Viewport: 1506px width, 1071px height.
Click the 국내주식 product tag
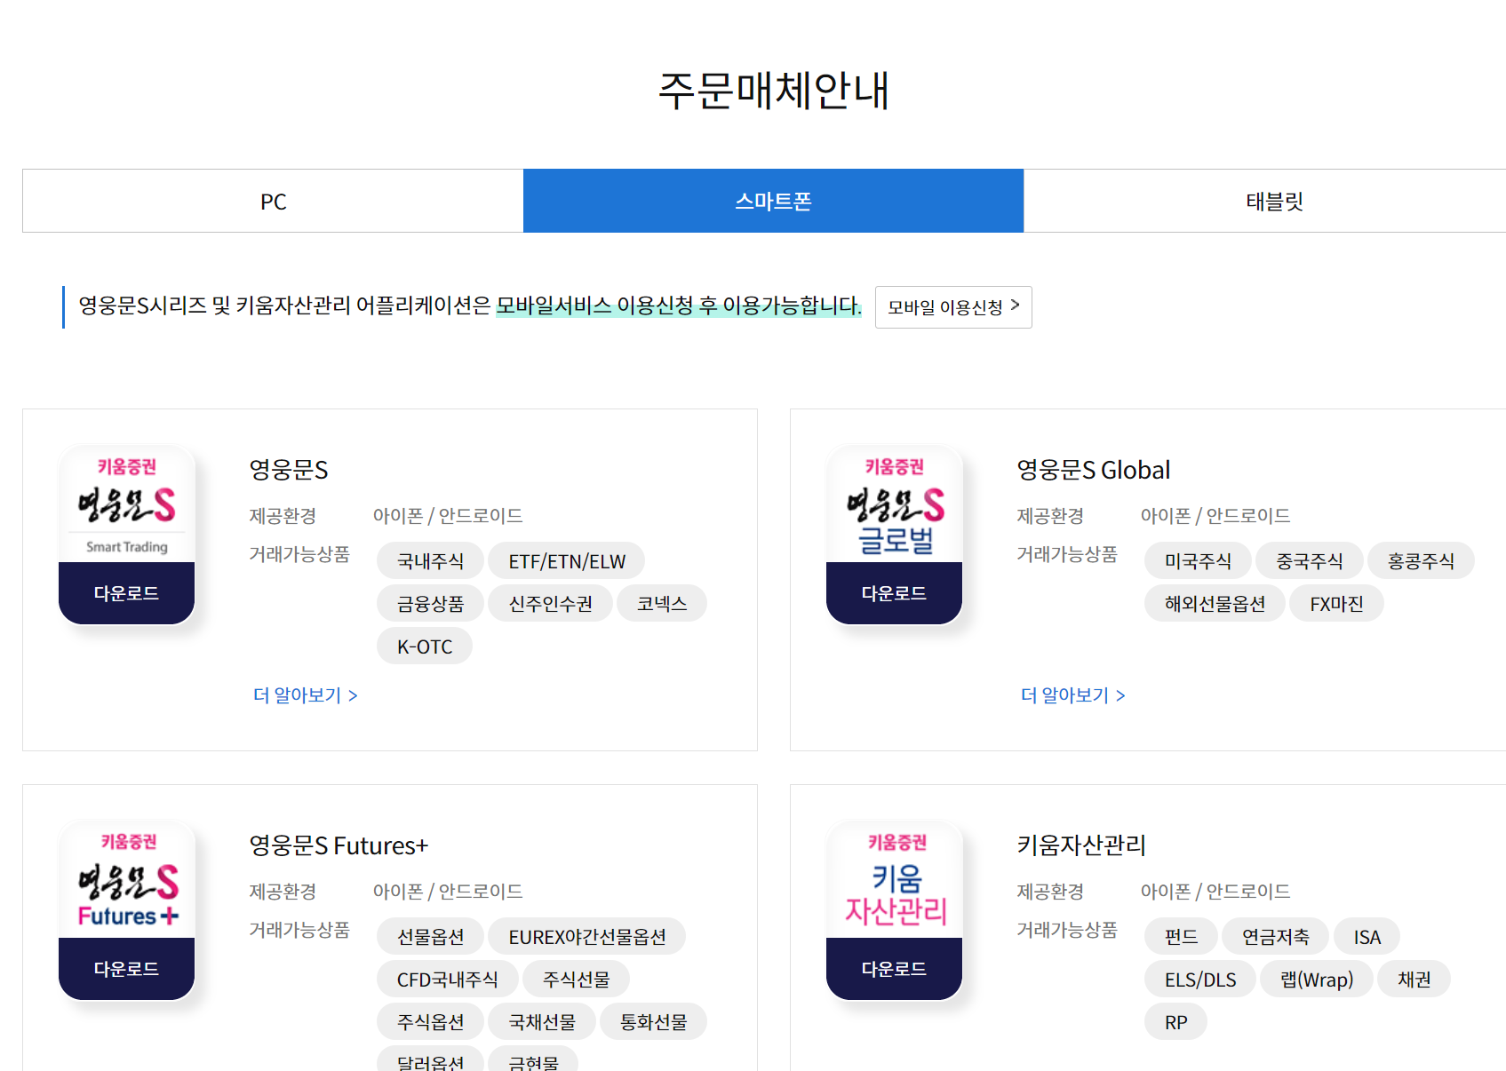pos(430,561)
